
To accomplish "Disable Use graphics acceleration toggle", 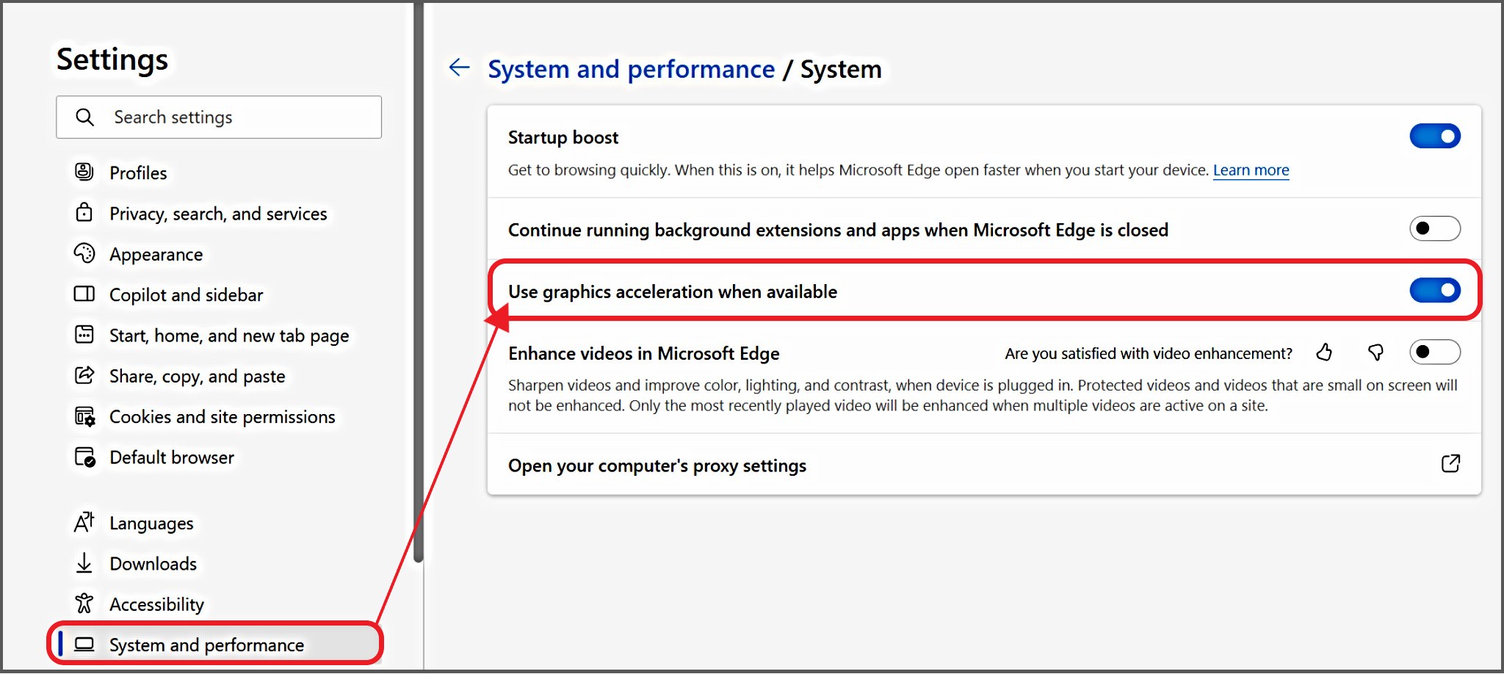I will pos(1434,291).
